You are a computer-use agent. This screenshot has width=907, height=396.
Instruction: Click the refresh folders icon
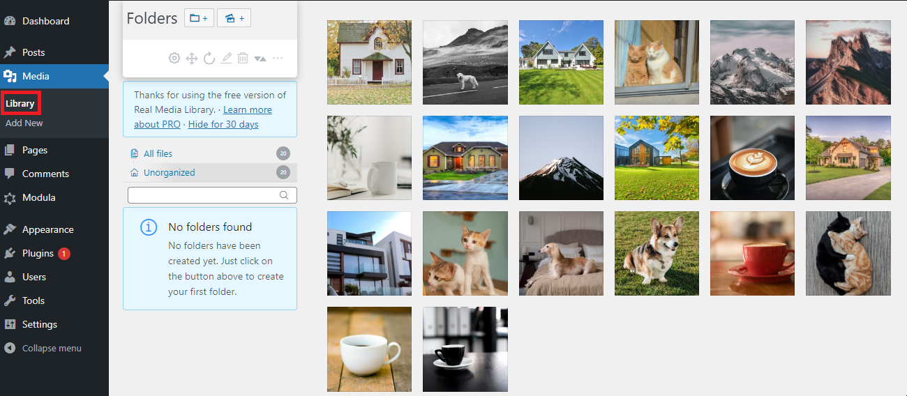click(x=209, y=58)
